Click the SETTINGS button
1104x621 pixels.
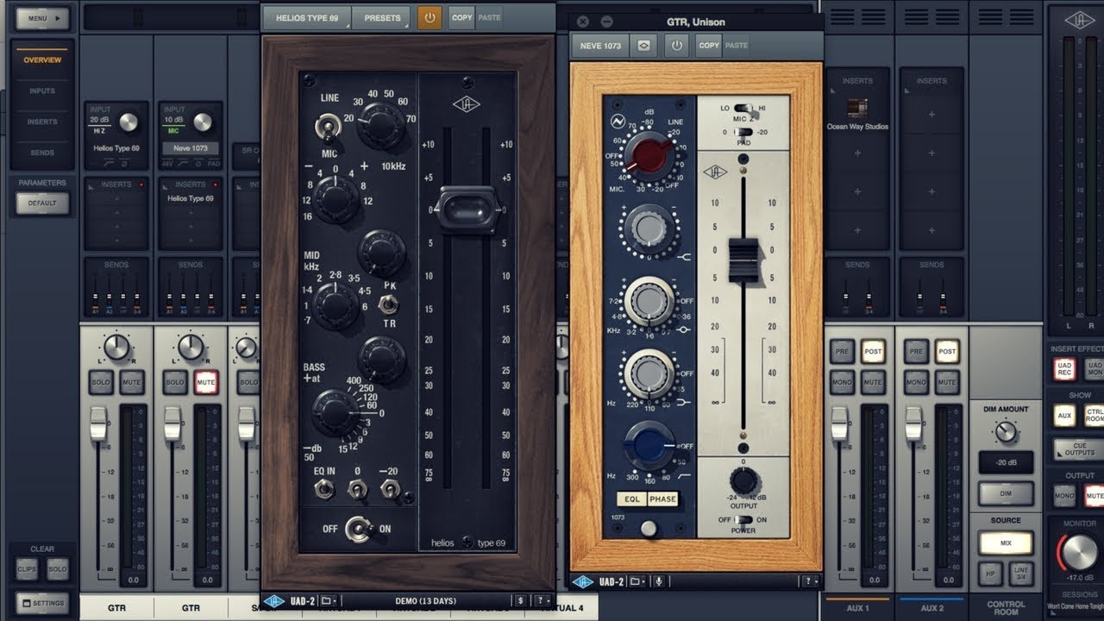coord(45,603)
